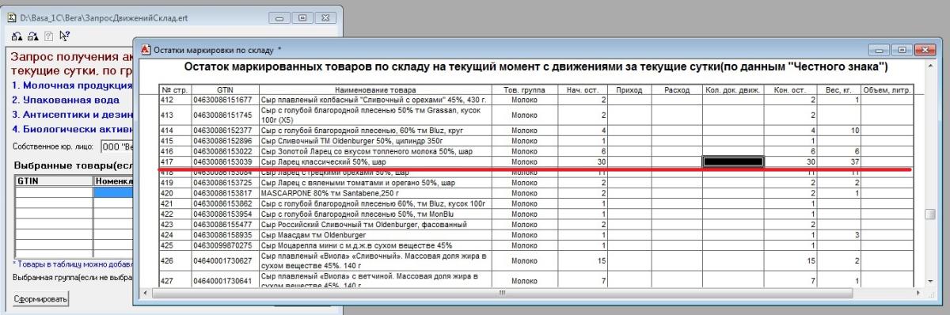Click the vertical scrollbar thumb of the report
This screenshot has height=315, width=950.
(929, 214)
